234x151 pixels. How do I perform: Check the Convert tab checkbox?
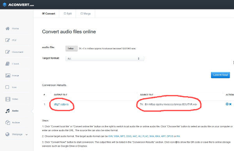pos(43,13)
